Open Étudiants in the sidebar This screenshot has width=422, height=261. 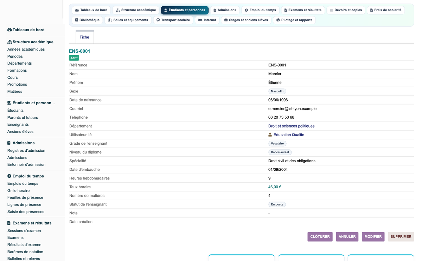[x=15, y=111]
